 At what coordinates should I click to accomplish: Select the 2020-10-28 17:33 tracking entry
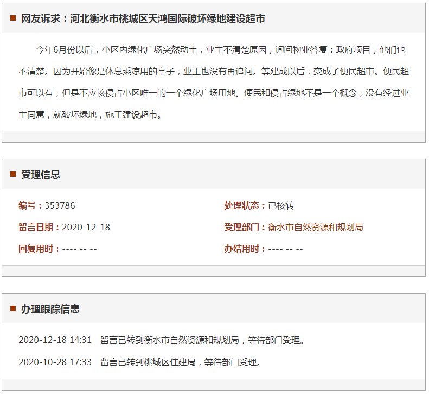pos(55,362)
